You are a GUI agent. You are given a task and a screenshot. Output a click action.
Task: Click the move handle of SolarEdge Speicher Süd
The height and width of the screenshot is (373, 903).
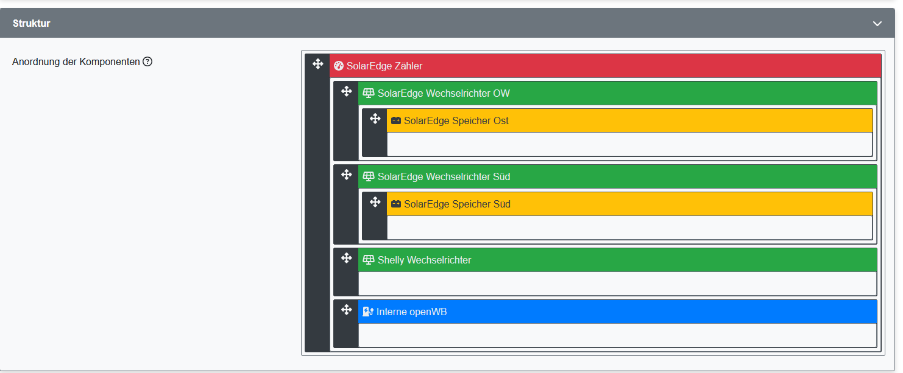tap(375, 201)
